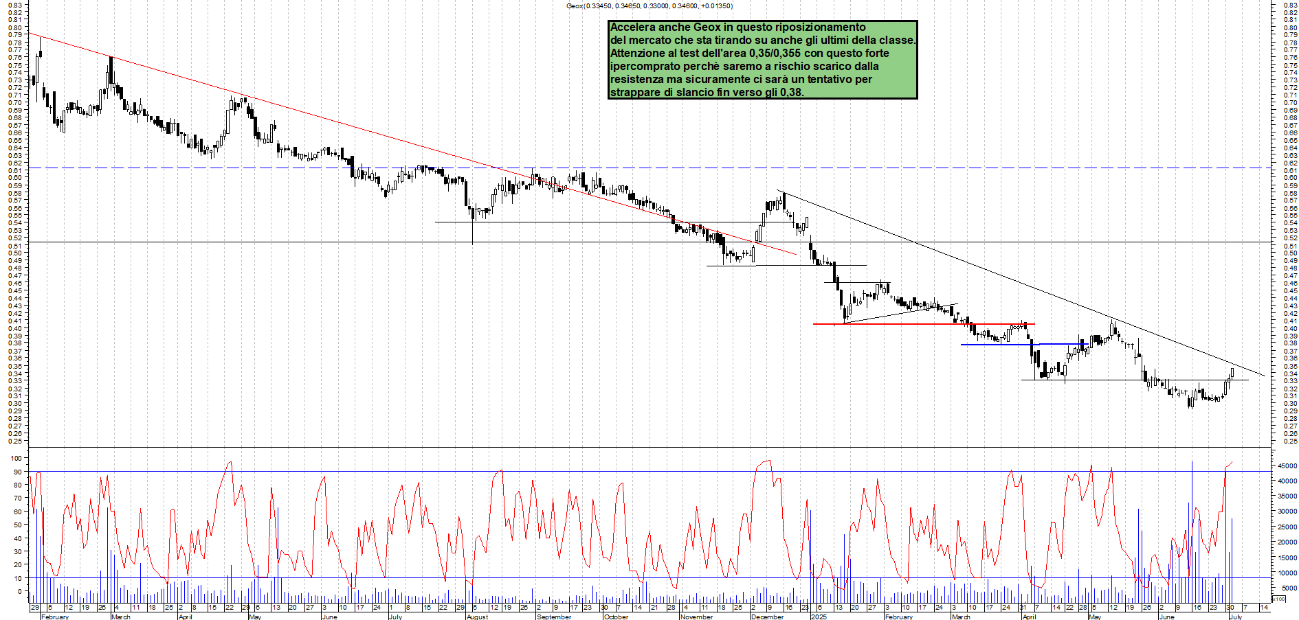Select the green Italian commentary text box
The image size is (1299, 620).
click(763, 60)
